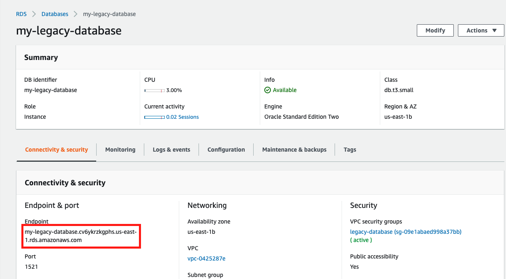This screenshot has height=279, width=506.
Task: Select the Connectivity & security tab
Action: 56,150
